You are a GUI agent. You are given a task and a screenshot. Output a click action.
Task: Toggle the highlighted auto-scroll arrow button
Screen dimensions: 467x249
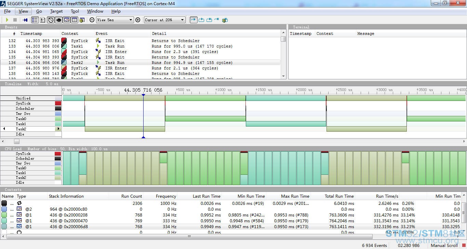pos(194,20)
